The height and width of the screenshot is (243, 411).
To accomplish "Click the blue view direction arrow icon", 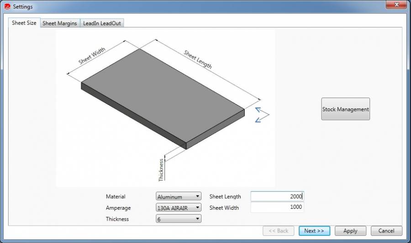I will click(262, 114).
